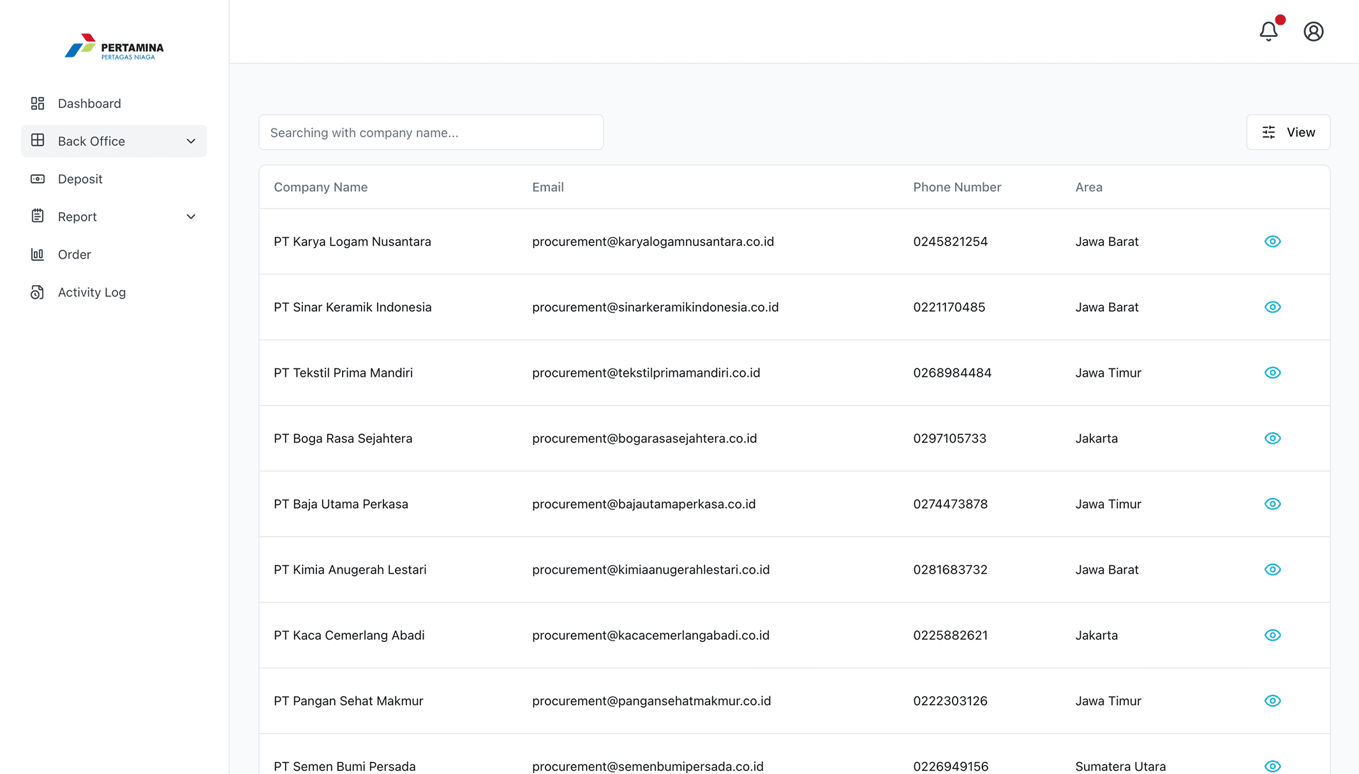Select PT Pangan Sehat Makmur name
This screenshot has width=1359, height=774.
(x=348, y=701)
